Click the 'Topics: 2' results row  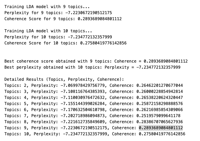point(94,85)
